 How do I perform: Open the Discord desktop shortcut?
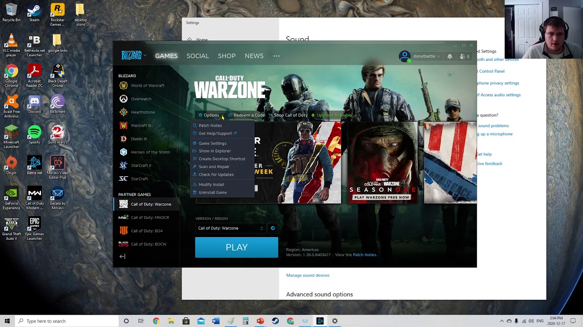tap(34, 105)
